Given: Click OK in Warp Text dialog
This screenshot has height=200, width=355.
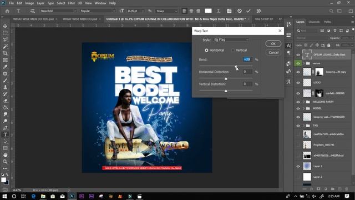Looking at the screenshot, I should coord(273,43).
